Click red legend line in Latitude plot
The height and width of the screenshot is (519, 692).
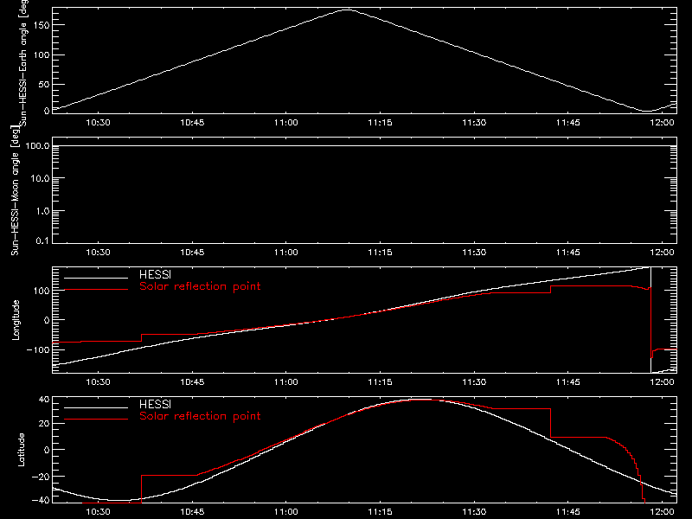point(96,420)
